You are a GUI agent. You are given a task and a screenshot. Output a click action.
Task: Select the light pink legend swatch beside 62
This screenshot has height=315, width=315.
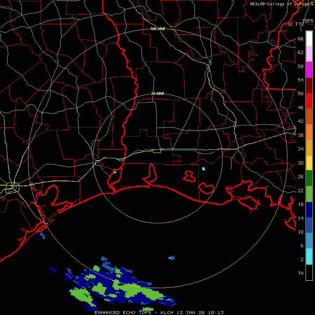tap(309, 54)
